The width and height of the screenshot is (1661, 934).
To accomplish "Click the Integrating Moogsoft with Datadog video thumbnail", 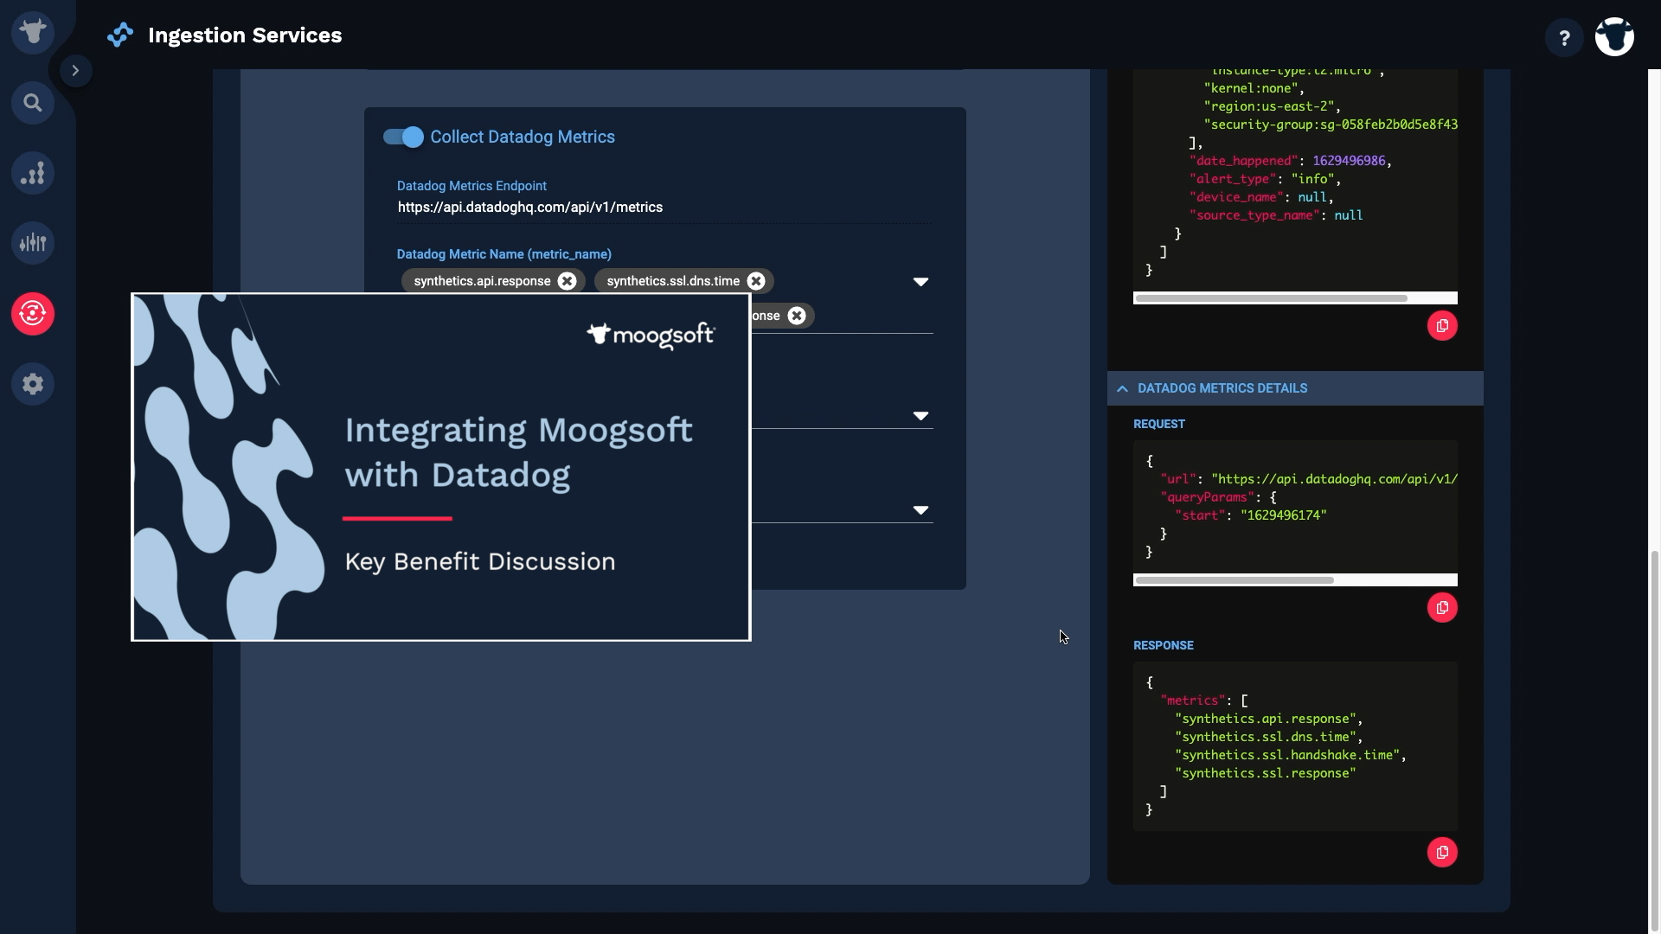I will point(440,467).
